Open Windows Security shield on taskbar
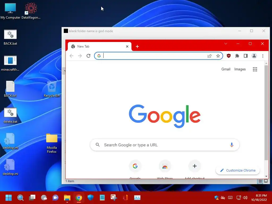 tap(91, 198)
